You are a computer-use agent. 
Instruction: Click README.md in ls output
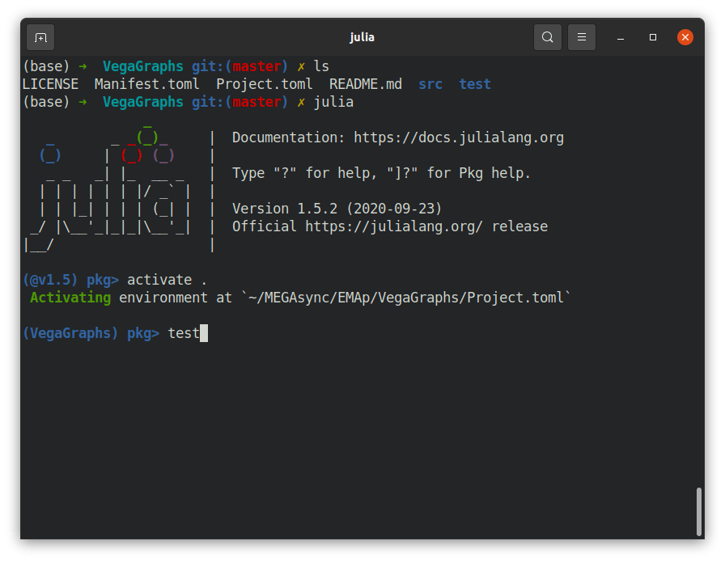tap(366, 84)
